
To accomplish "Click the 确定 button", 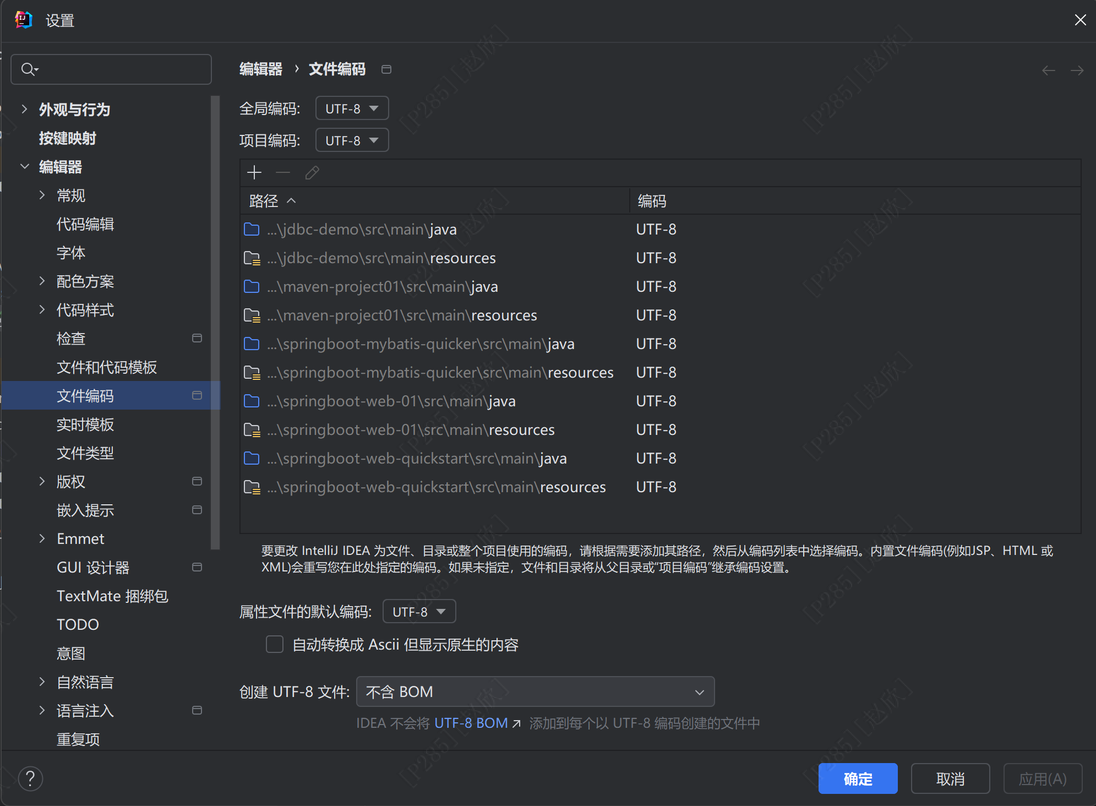I will pyautogui.click(x=858, y=778).
